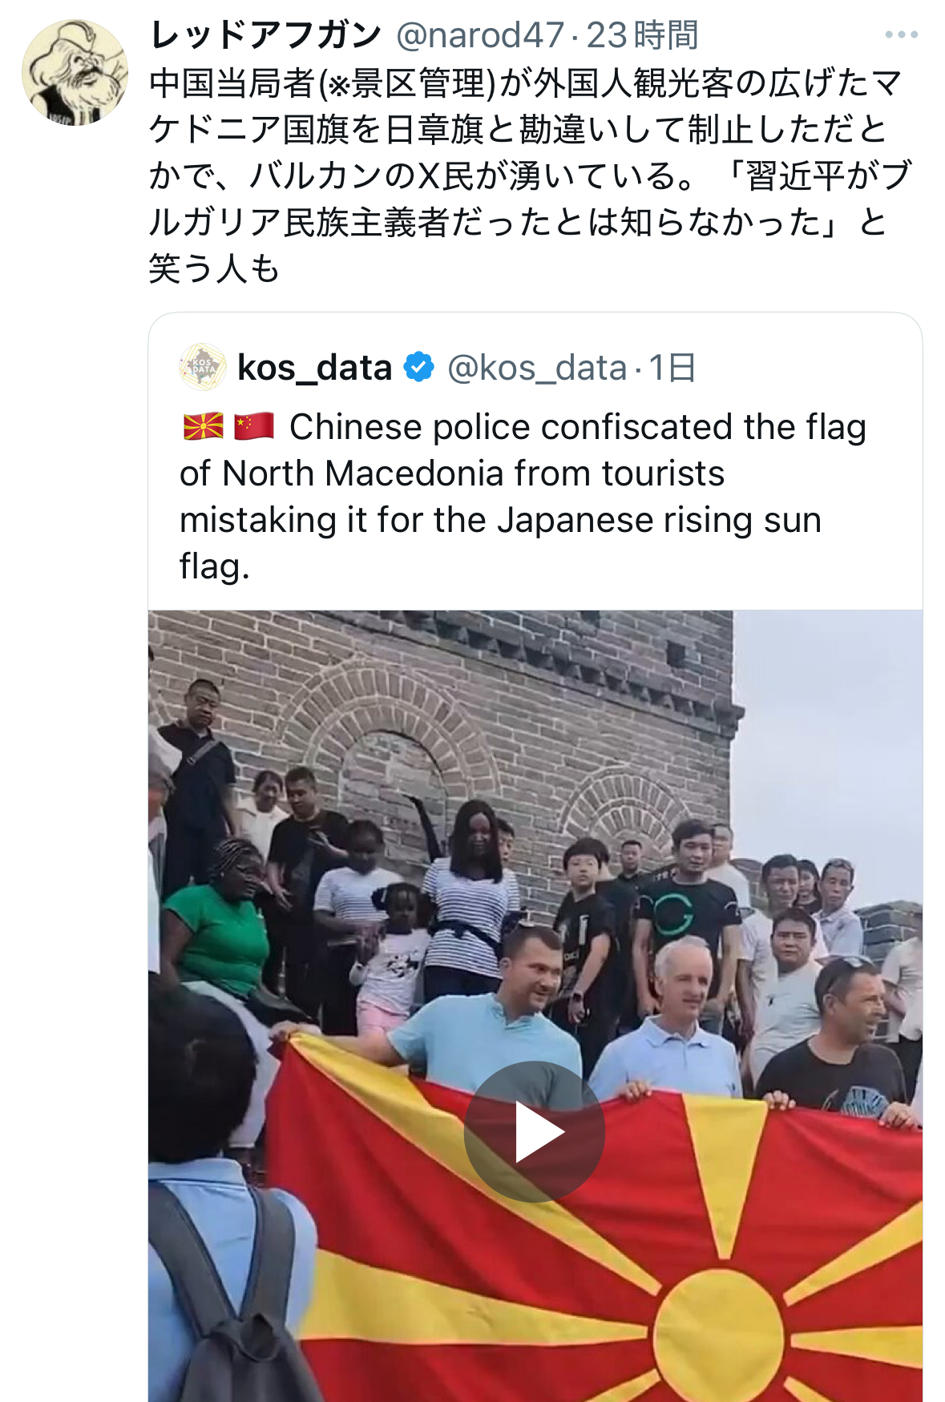Viewport: 945px width, 1402px height.
Task: Tap the China flag emoji
Action: click(x=254, y=426)
